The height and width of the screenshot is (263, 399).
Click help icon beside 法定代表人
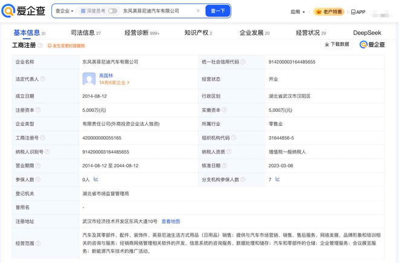[43, 79]
